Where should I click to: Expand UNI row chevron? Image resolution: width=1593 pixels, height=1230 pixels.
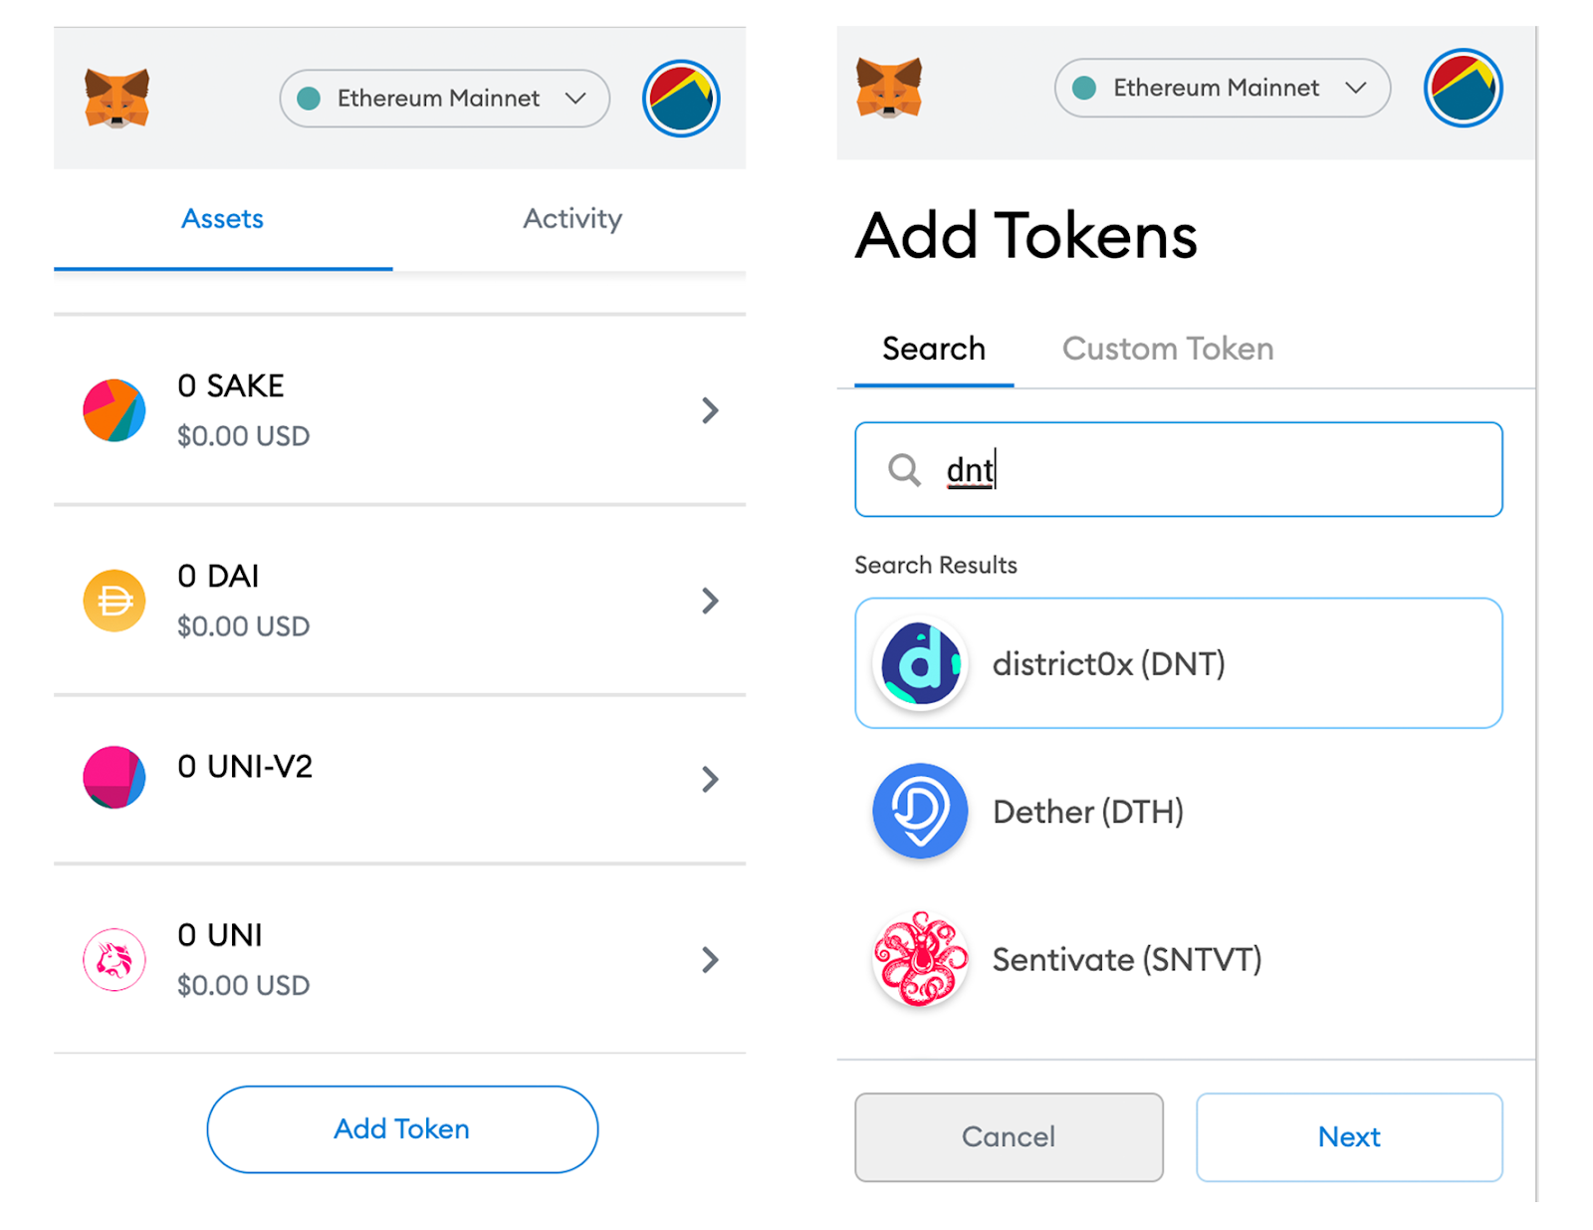pyautogui.click(x=710, y=960)
